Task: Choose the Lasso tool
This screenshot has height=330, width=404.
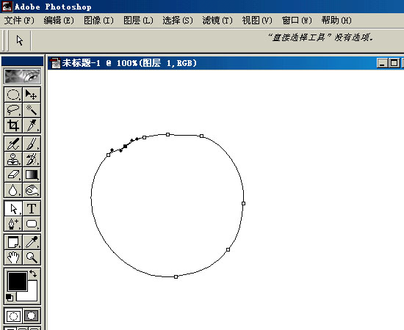Action: coord(13,110)
